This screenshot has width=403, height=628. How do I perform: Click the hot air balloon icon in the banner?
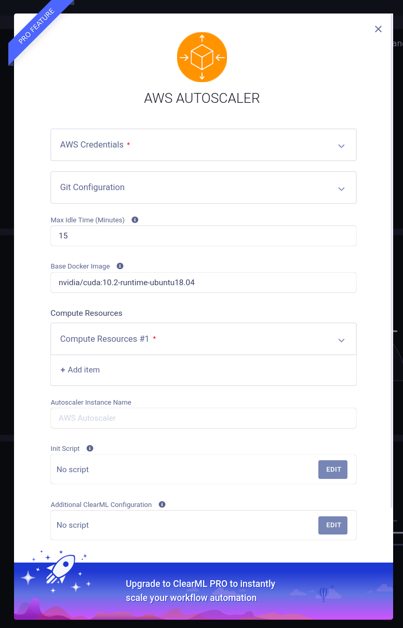tap(324, 594)
